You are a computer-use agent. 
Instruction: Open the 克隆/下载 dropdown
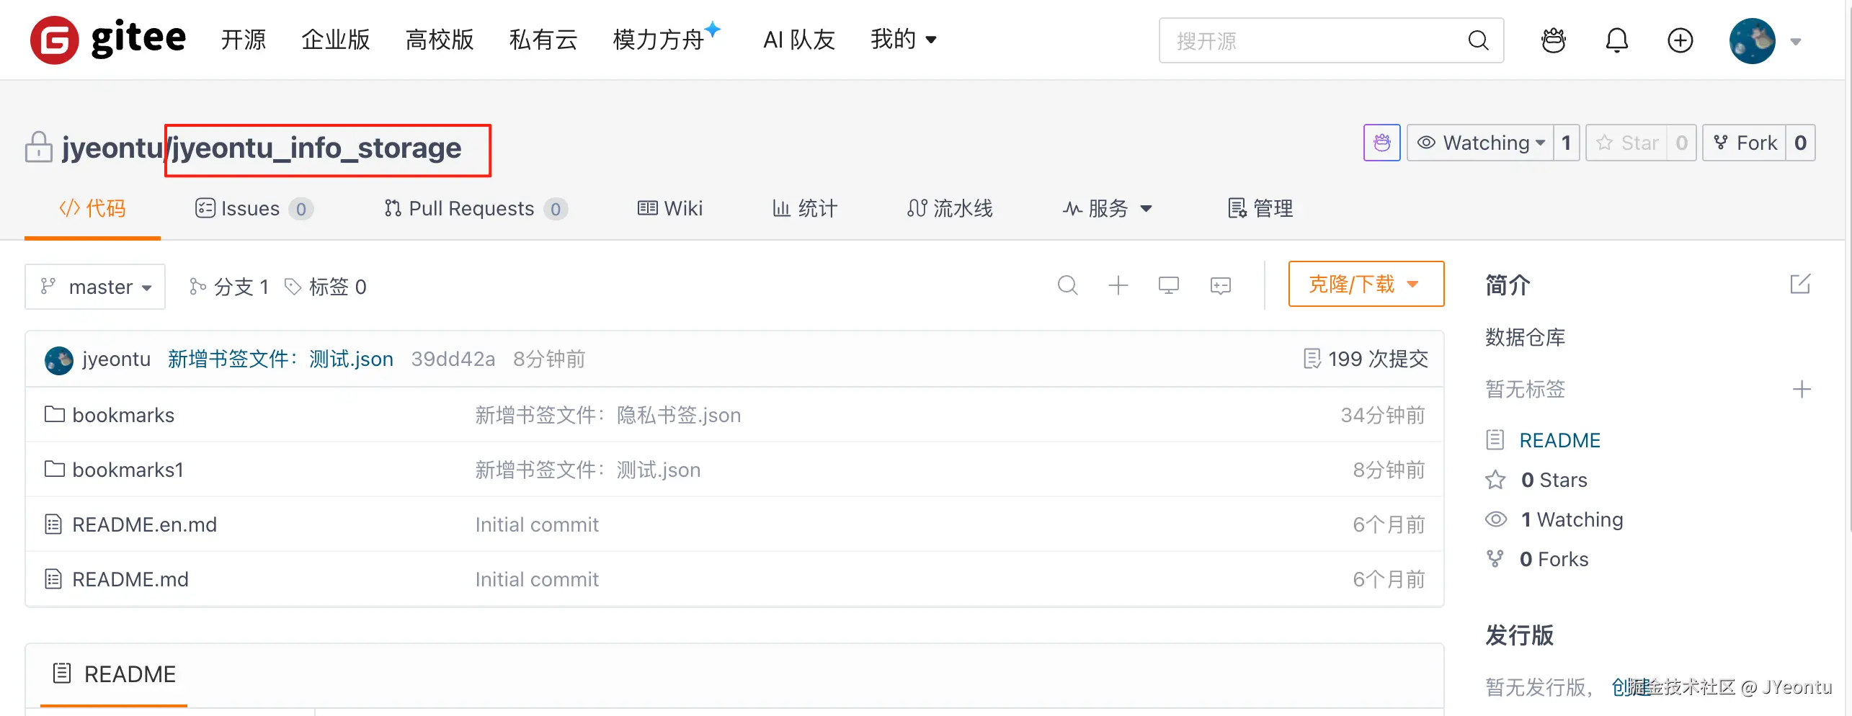tap(1366, 284)
